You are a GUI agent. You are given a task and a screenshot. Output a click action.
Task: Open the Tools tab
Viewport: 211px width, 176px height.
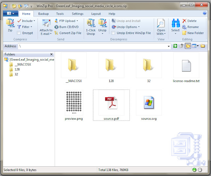[60, 14]
